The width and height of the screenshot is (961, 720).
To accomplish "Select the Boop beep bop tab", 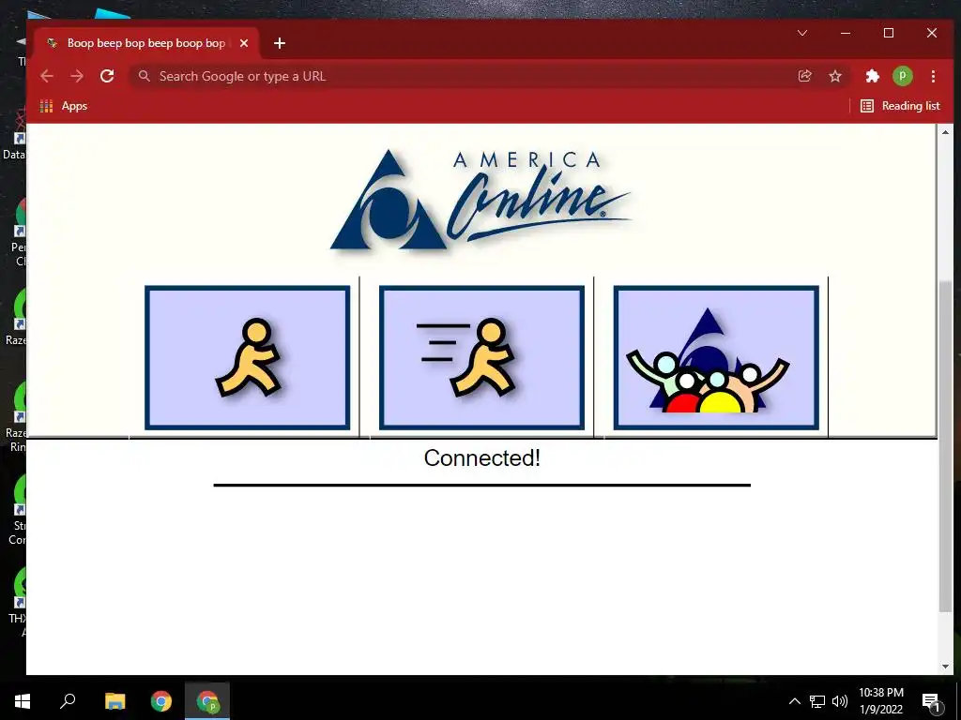I will [x=147, y=43].
